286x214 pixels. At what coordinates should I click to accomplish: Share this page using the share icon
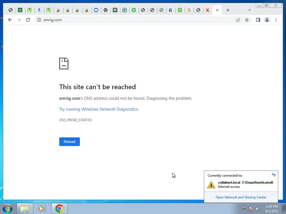click(x=238, y=20)
